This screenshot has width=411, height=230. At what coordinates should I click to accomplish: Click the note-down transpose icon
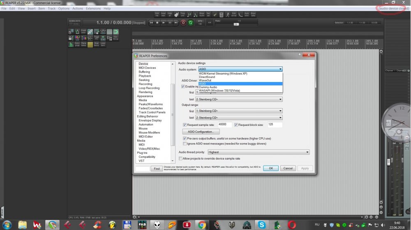click(x=196, y=15)
